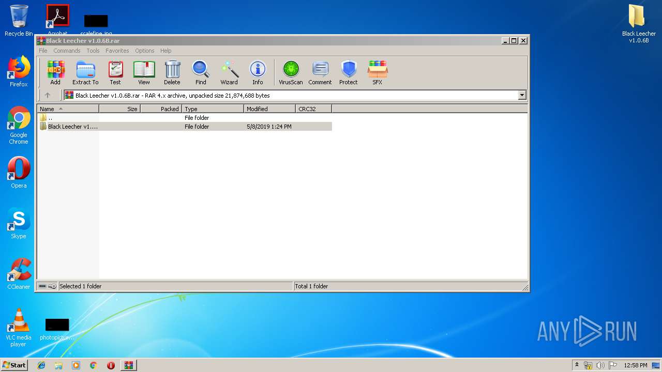Show archive Info

point(258,73)
